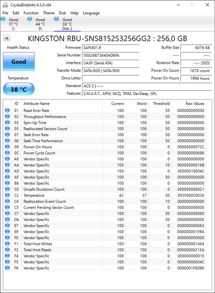215x293 pixels.
Task: Click the previous disk arrow button
Action: [7, 39]
